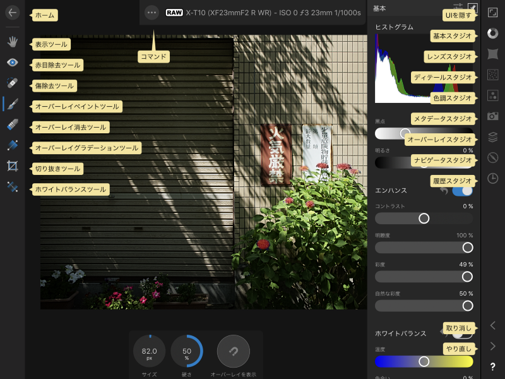
Task: Open help with the question mark icon
Action: (x=493, y=367)
